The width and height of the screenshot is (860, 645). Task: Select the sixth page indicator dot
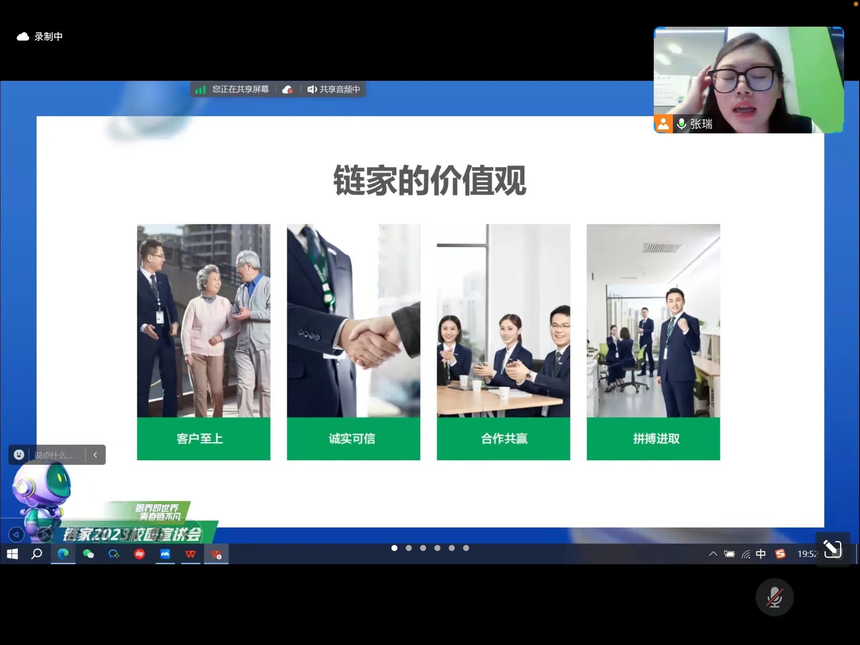click(466, 548)
